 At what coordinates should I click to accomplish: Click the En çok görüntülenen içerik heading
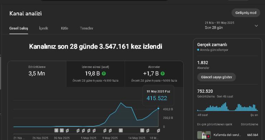(215, 124)
